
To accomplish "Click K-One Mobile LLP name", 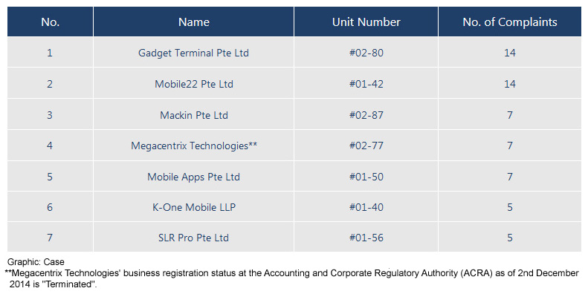I will [194, 207].
